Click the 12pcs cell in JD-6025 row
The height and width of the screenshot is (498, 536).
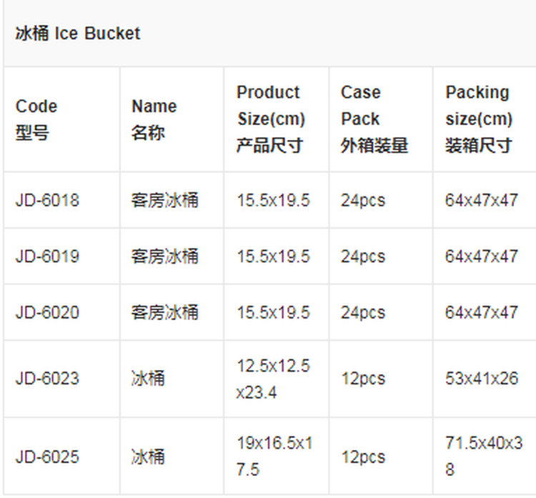tap(363, 457)
